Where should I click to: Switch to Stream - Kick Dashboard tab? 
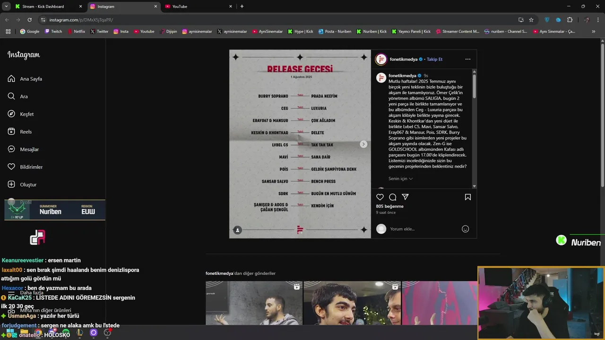[x=49, y=7]
